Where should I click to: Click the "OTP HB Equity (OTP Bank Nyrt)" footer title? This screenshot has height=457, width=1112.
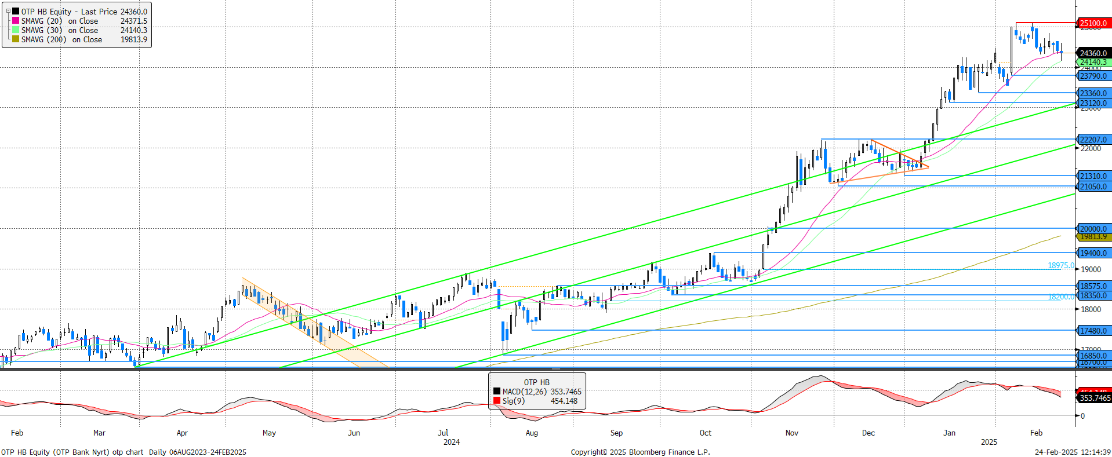(55, 452)
